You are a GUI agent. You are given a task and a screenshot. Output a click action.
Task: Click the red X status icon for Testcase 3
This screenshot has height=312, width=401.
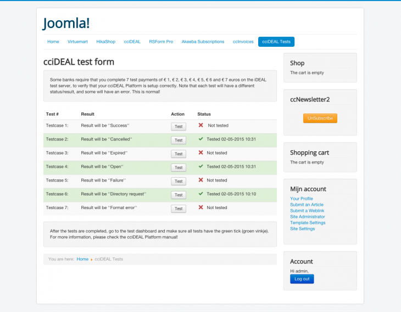coord(201,153)
